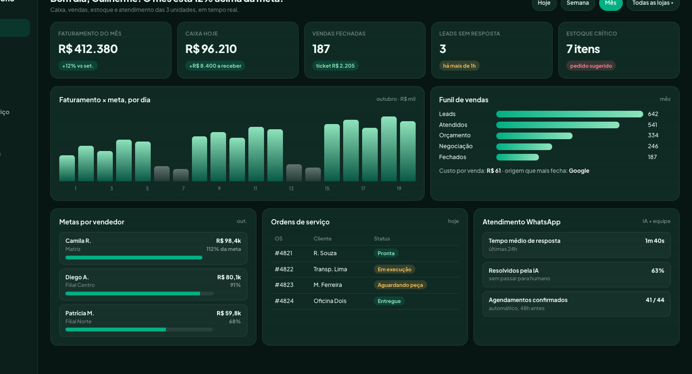This screenshot has width=692, height=374.
Task: Click the Faturamento × meta, por dia title
Action: tap(105, 100)
